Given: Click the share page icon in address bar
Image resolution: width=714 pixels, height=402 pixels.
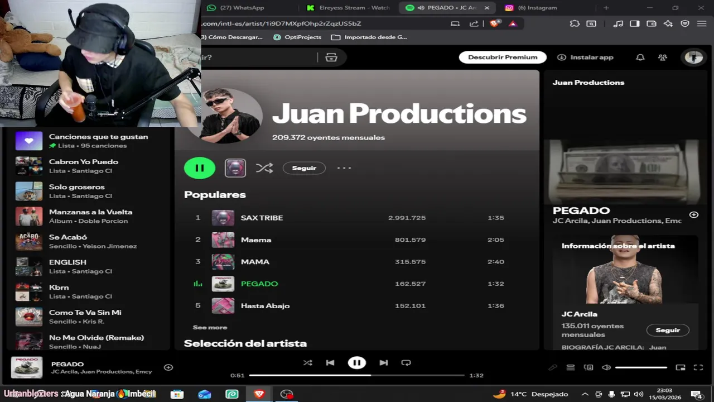Looking at the screenshot, I should click(x=474, y=23).
